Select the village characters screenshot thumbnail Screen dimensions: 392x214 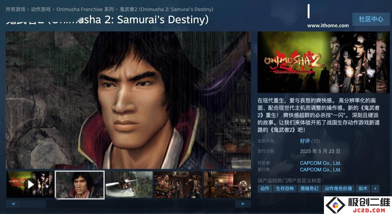point(178,185)
